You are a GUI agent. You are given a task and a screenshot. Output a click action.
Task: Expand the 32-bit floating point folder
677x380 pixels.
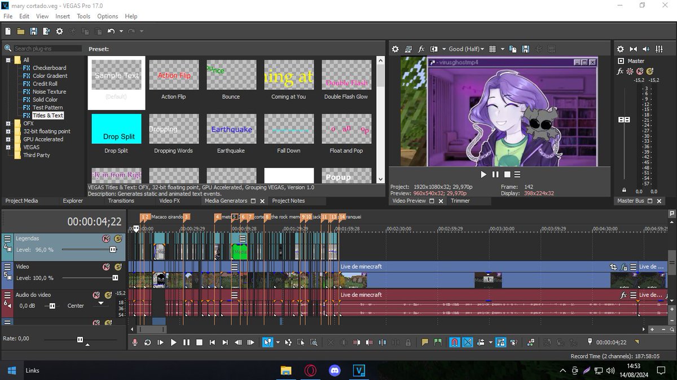pos(8,131)
